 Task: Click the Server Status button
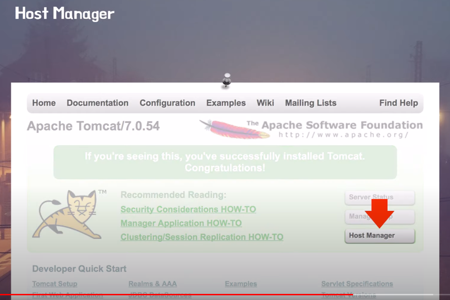tap(380, 198)
